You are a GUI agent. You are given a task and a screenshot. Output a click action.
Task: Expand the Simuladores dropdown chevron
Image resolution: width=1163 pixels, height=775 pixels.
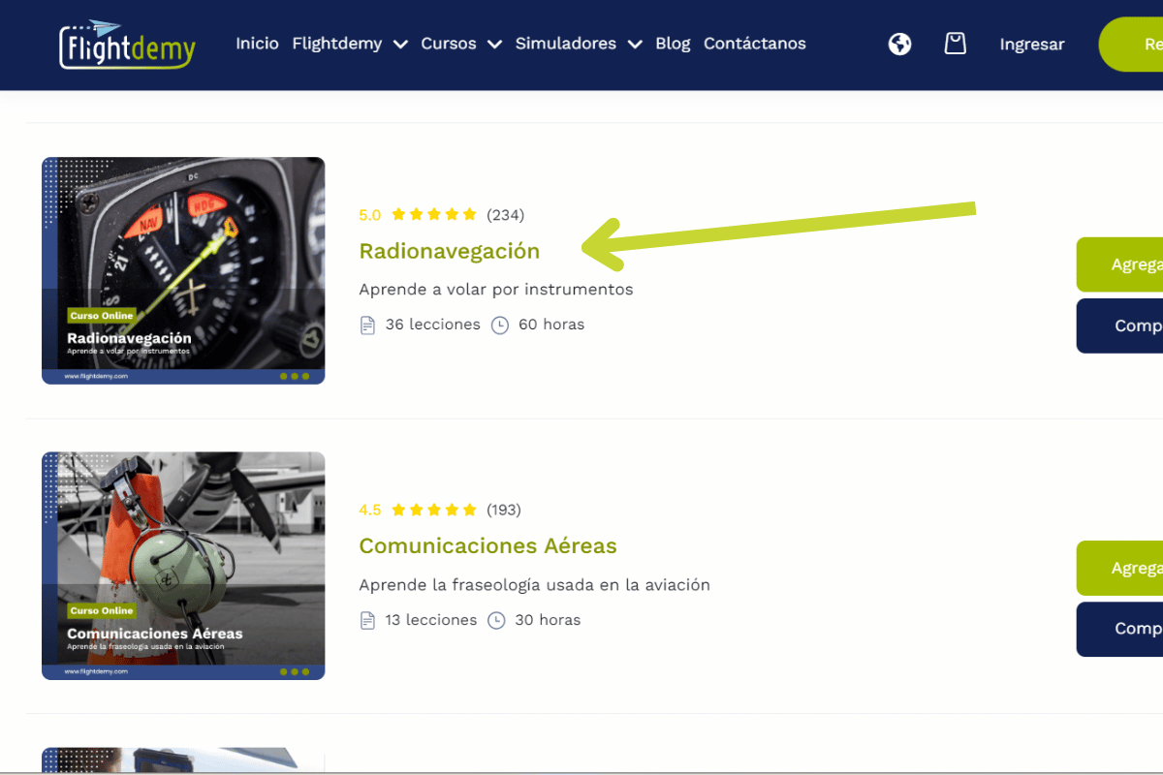tap(635, 45)
